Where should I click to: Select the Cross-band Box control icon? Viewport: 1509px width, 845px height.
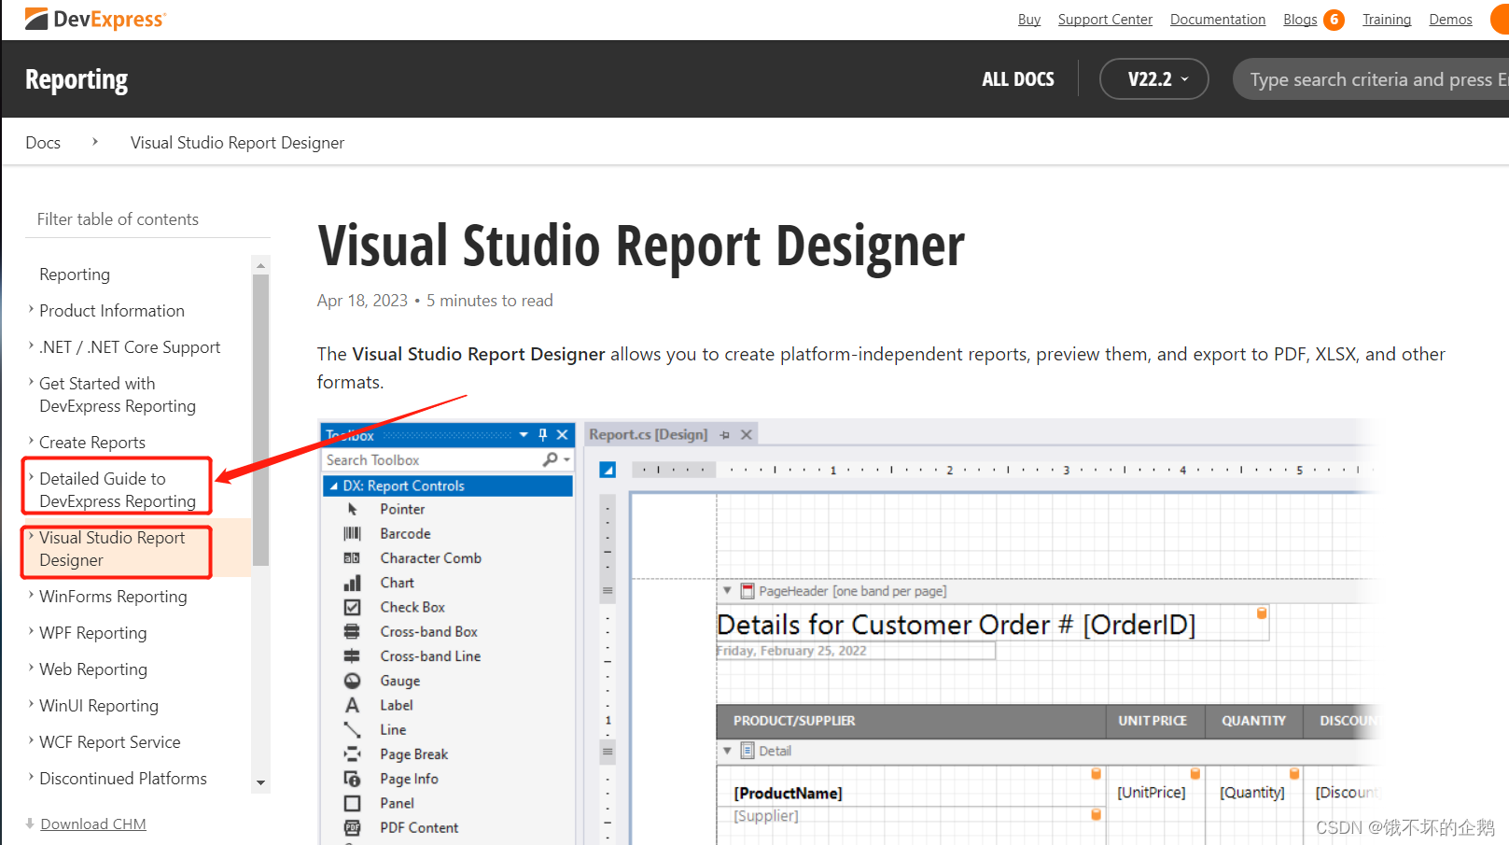353,631
